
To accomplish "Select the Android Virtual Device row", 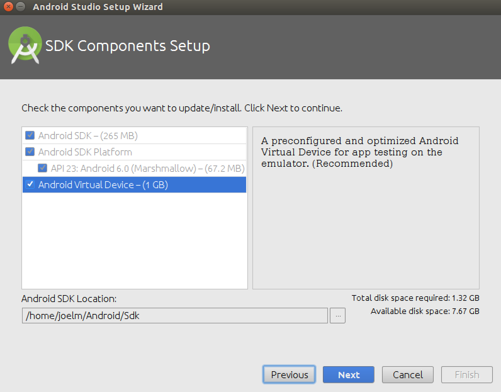I will coord(103,185).
